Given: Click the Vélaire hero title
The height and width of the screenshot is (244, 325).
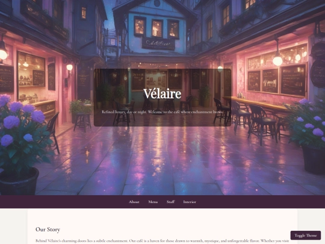Looking at the screenshot, I should tap(162, 93).
